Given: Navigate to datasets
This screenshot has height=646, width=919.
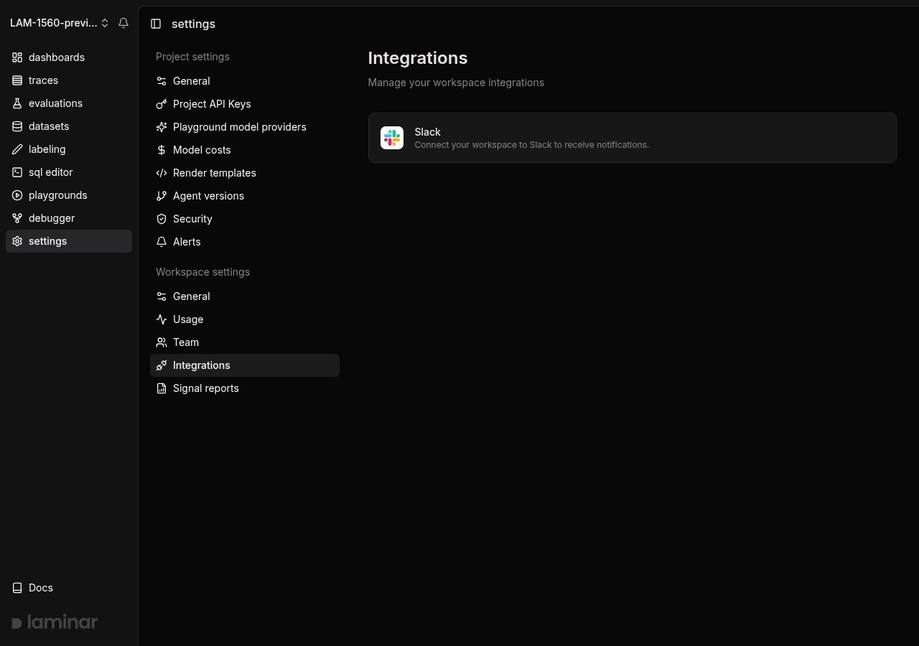Looking at the screenshot, I should point(69,126).
